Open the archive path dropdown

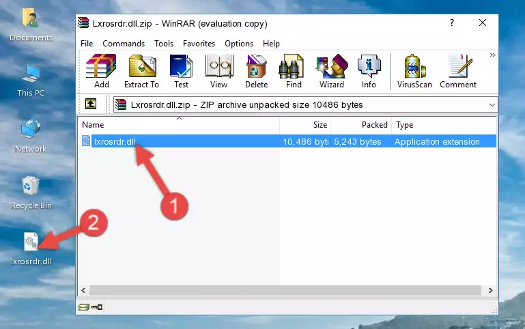[492, 104]
